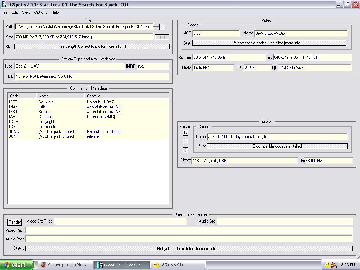Viewport: 360px width, 270px height.
Task: Click the GSpot title bar app icon
Action: [4, 4]
